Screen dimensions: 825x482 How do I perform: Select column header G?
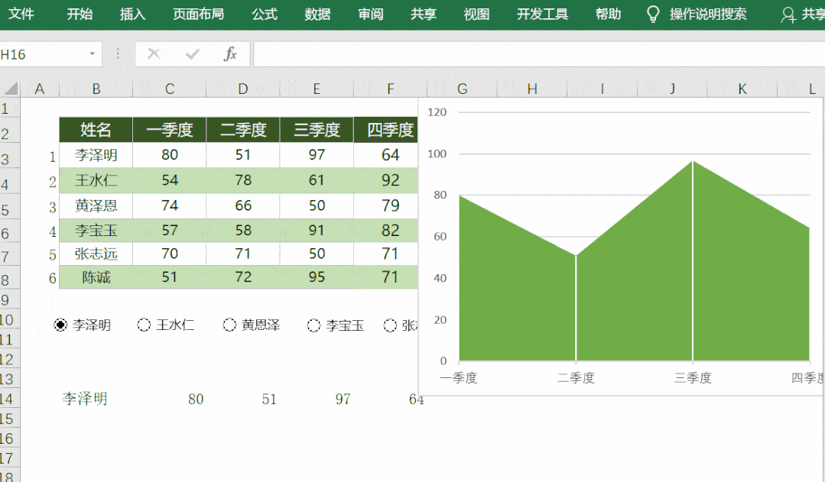[461, 87]
